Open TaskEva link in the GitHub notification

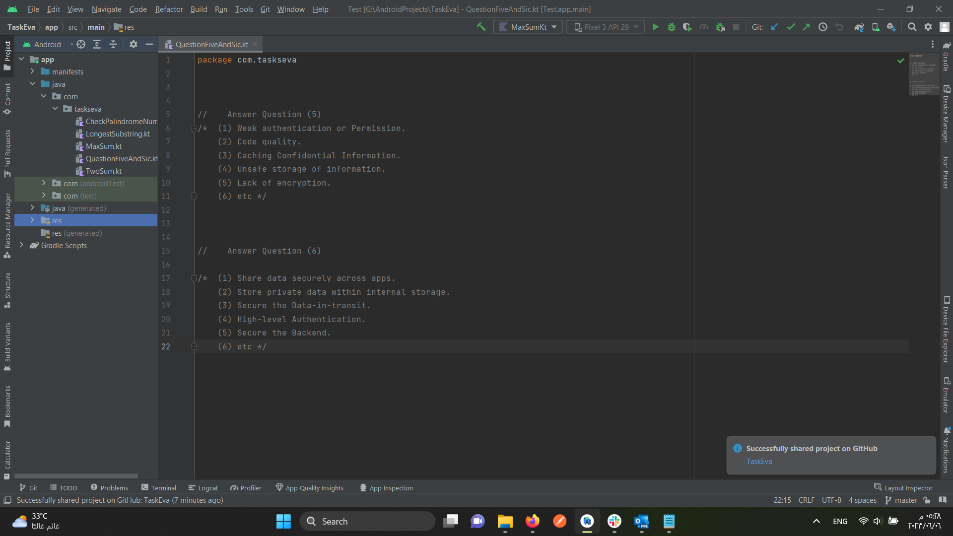pos(759,461)
